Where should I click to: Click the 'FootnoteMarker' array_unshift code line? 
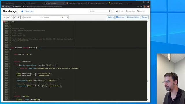tap(39, 86)
